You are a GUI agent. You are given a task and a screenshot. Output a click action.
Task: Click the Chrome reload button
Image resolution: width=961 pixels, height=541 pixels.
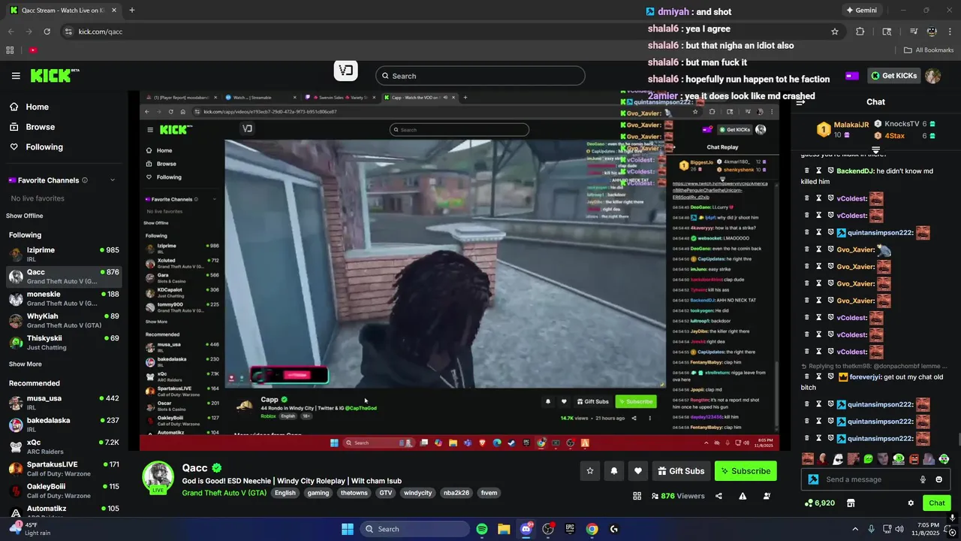click(47, 32)
